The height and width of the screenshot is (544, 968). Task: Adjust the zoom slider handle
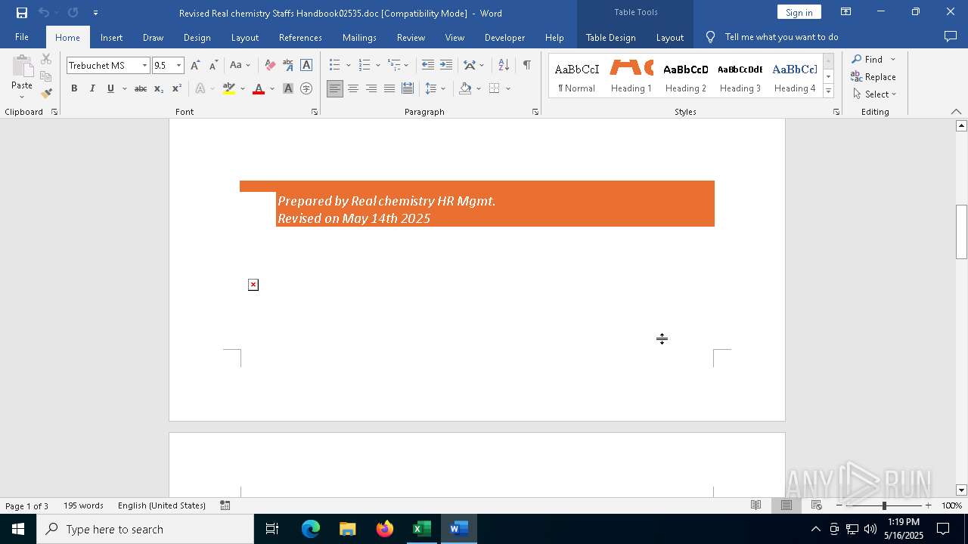click(x=884, y=505)
